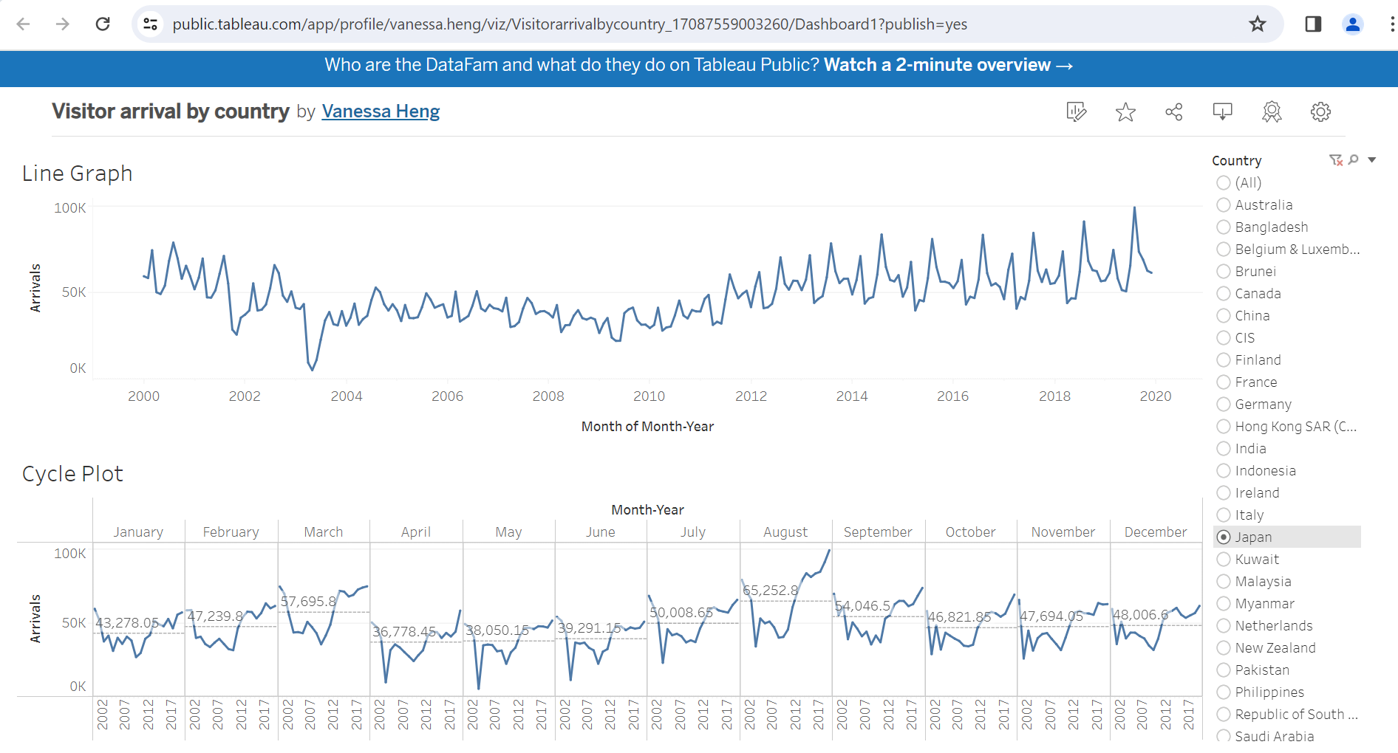Click the browser address bar URL
This screenshot has height=753, width=1398.
tap(569, 24)
